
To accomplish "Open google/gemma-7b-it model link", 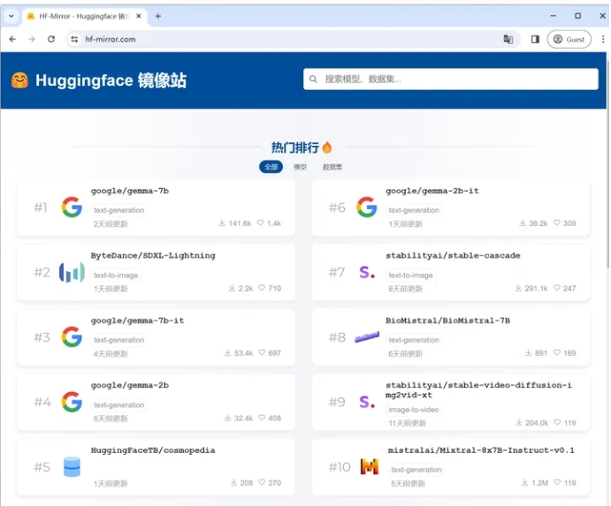I will click(x=137, y=321).
